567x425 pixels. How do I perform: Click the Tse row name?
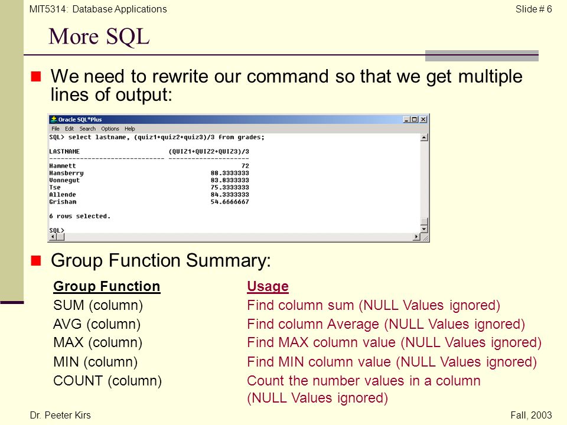pos(55,187)
